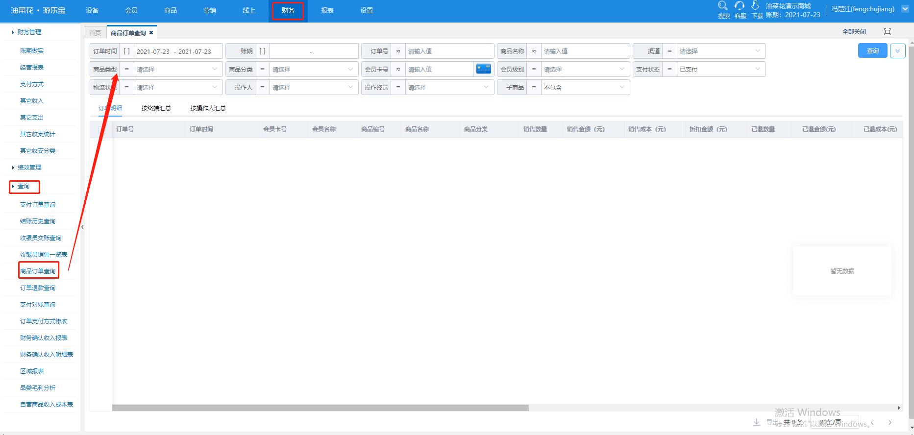
Task: Switch to the 按操作人汇总 tab
Action: [x=208, y=108]
